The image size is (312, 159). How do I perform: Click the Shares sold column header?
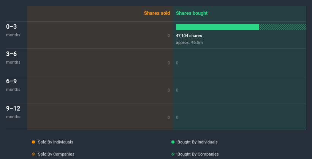point(157,13)
